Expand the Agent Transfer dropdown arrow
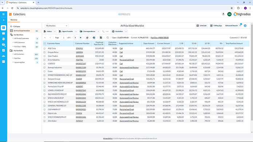The height and width of the screenshot is (142, 253). click(x=76, y=31)
